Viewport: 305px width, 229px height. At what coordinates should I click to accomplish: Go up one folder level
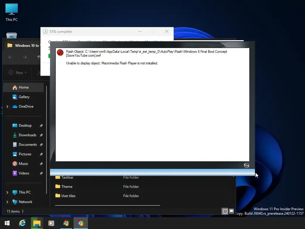tap(39, 57)
